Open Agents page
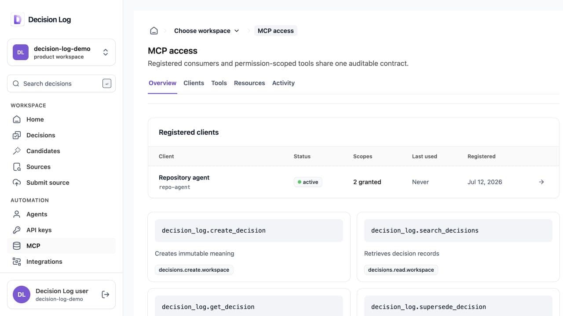This screenshot has width=563, height=316. [61, 214]
